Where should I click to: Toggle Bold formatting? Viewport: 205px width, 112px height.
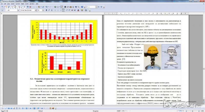[46, 10]
